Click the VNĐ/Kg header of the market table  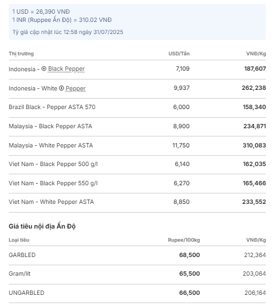[x=256, y=54]
